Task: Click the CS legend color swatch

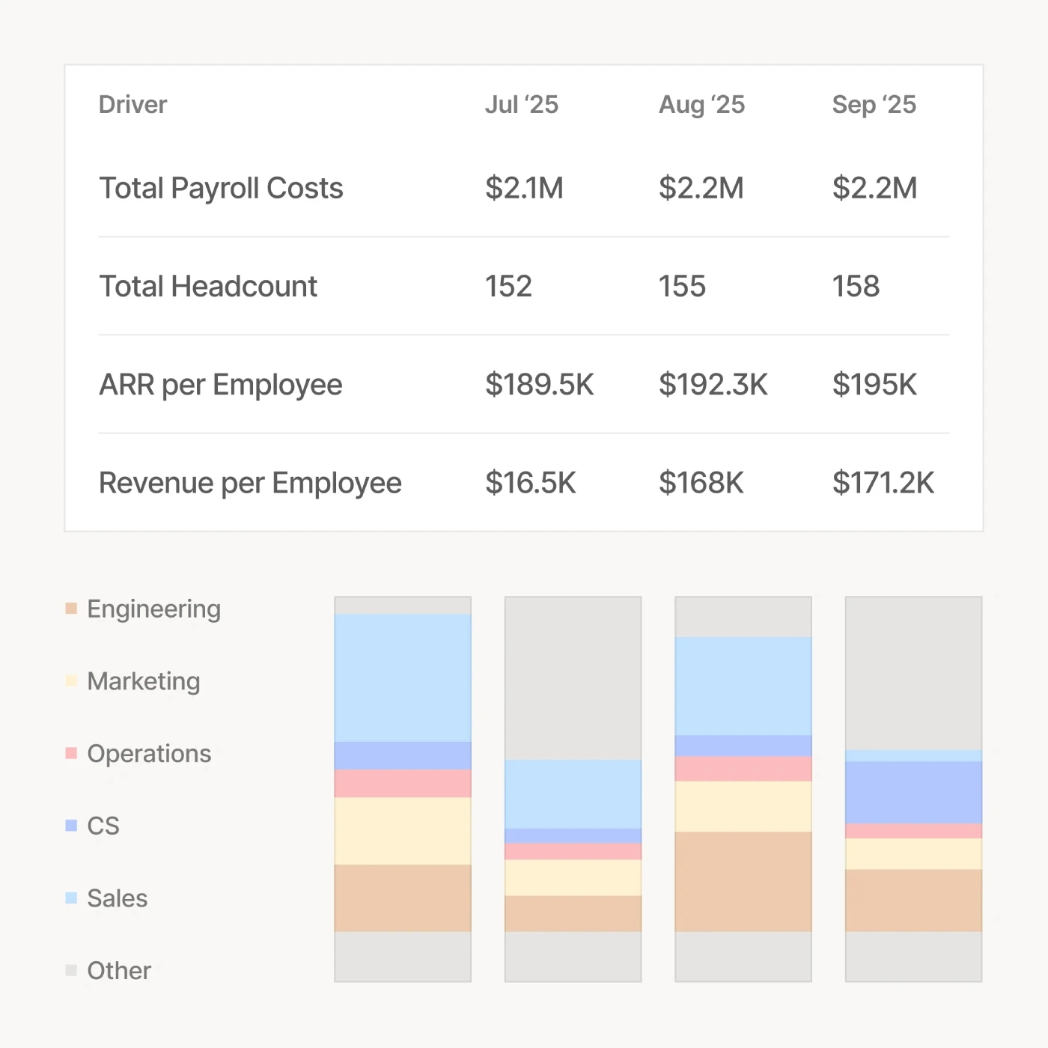Action: pyautogui.click(x=71, y=826)
